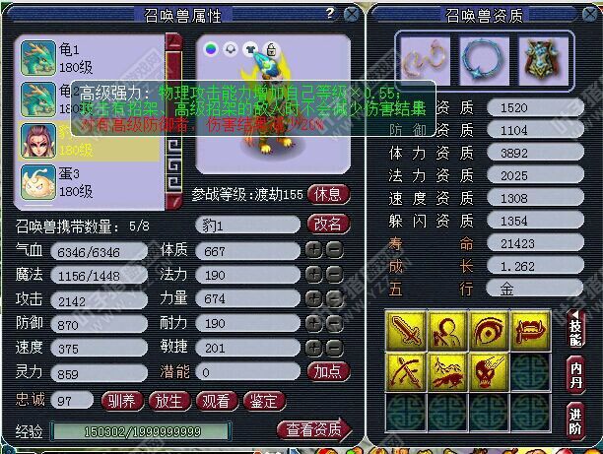Click the padlock icon above the pet
603x454 pixels.
coord(272,49)
